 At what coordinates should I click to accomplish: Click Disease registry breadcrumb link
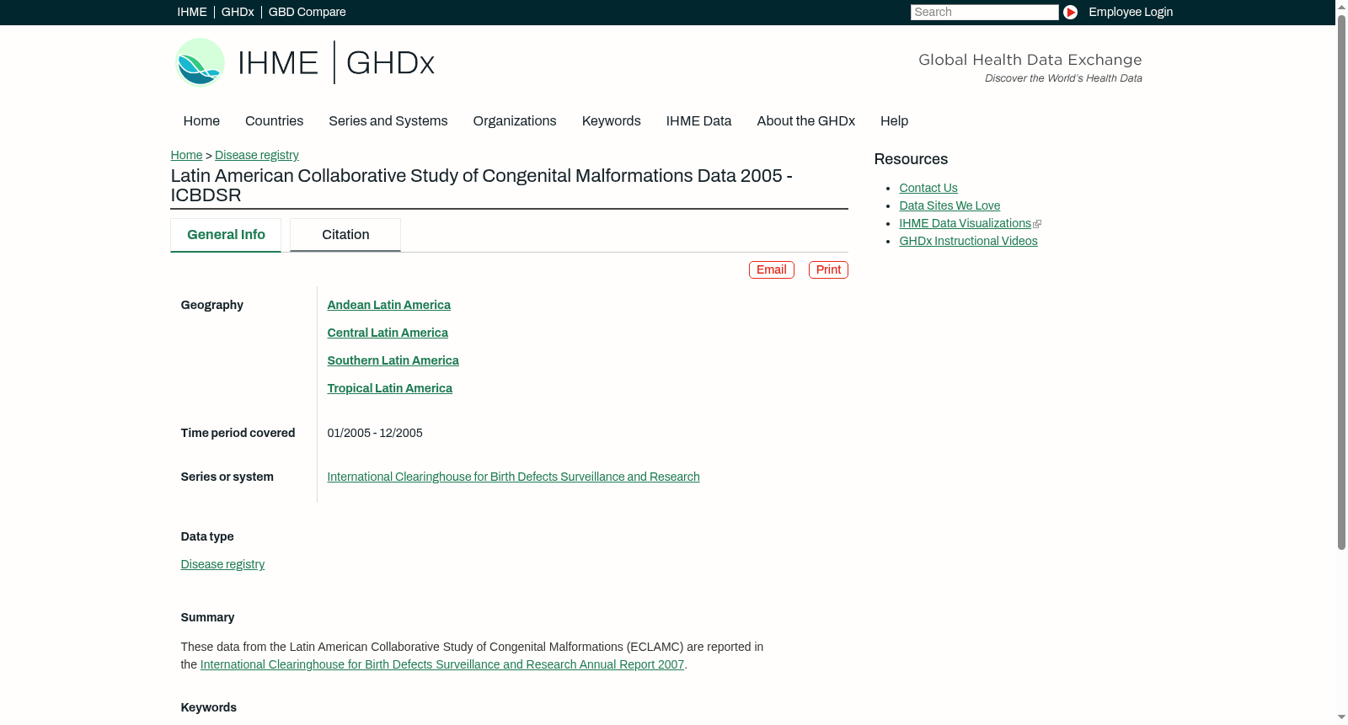(x=257, y=155)
